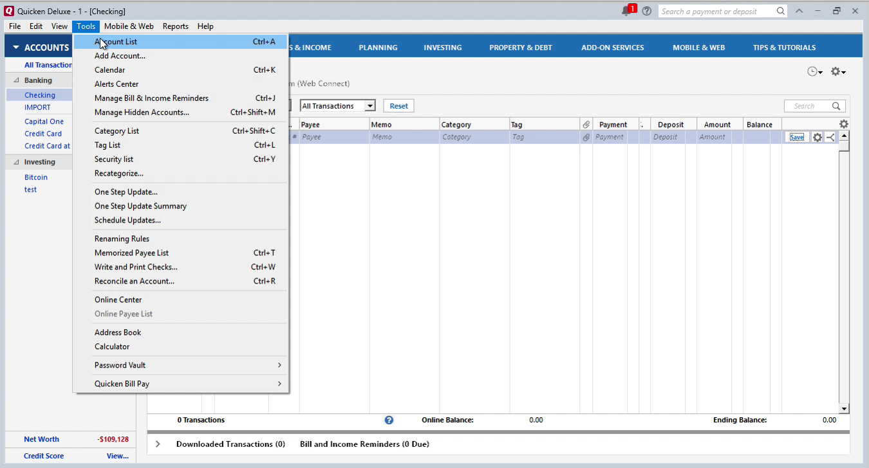Expand the Downloaded Transactions panel chevron
Viewport: 869px width, 468px height.
[158, 444]
